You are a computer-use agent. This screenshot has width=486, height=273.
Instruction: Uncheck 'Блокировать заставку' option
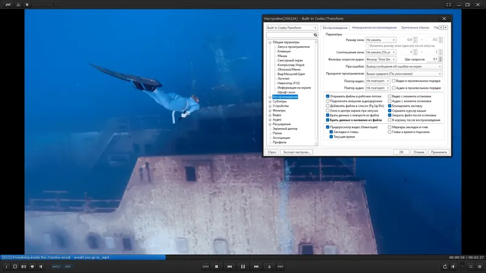pyautogui.click(x=390, y=106)
